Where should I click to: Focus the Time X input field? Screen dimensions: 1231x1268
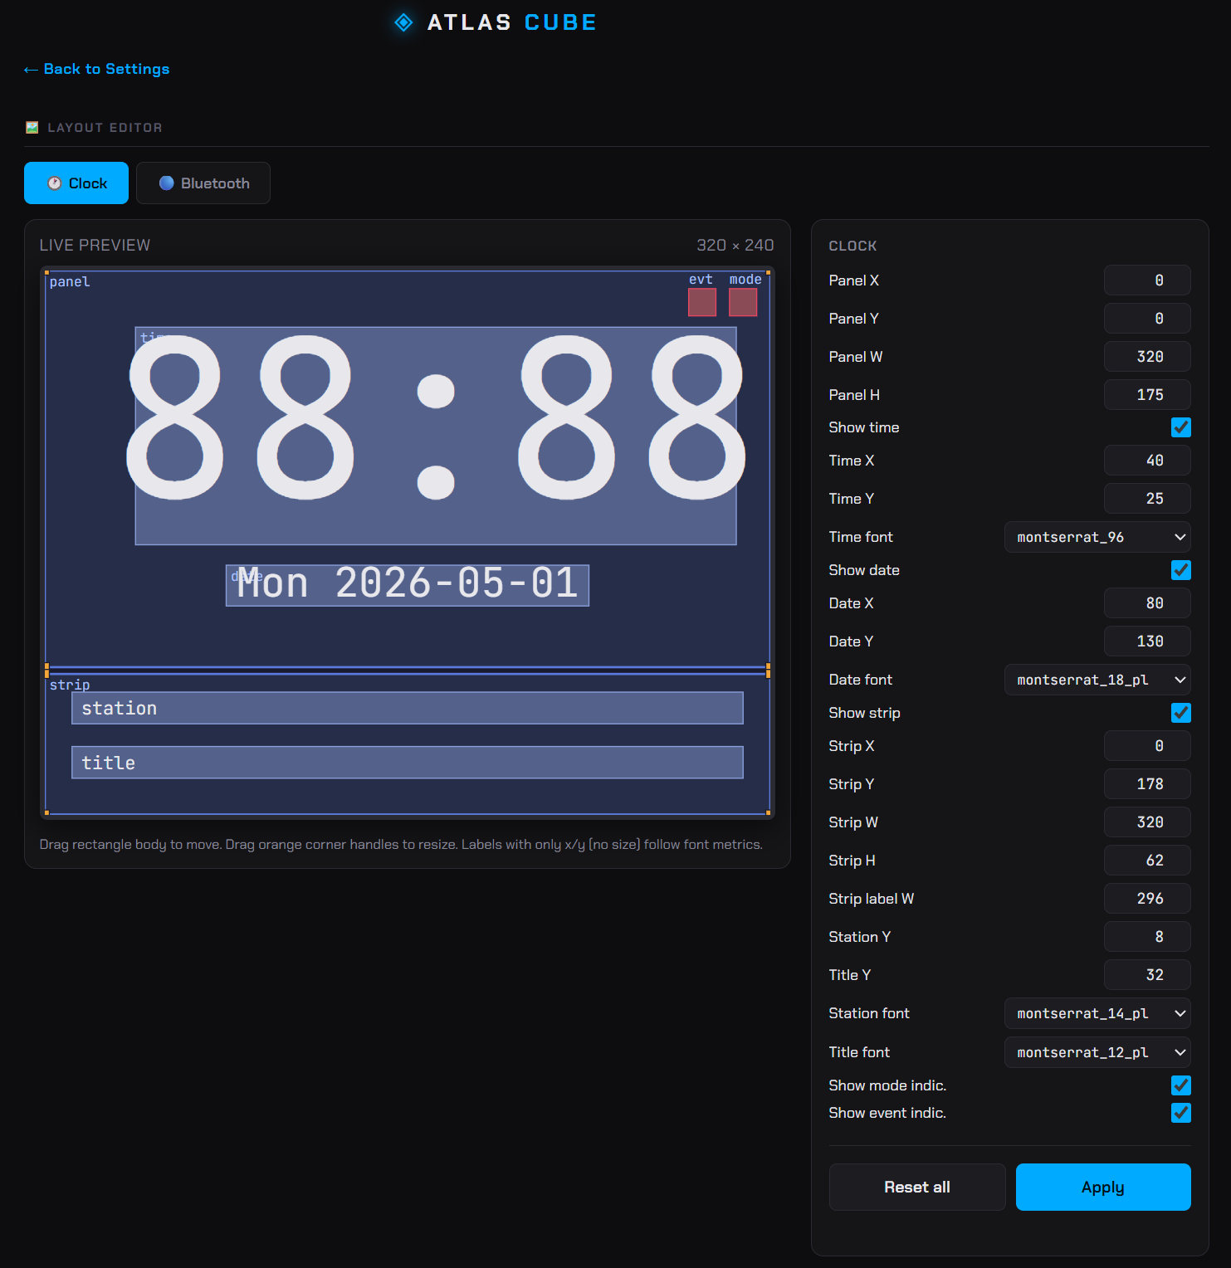coord(1147,461)
